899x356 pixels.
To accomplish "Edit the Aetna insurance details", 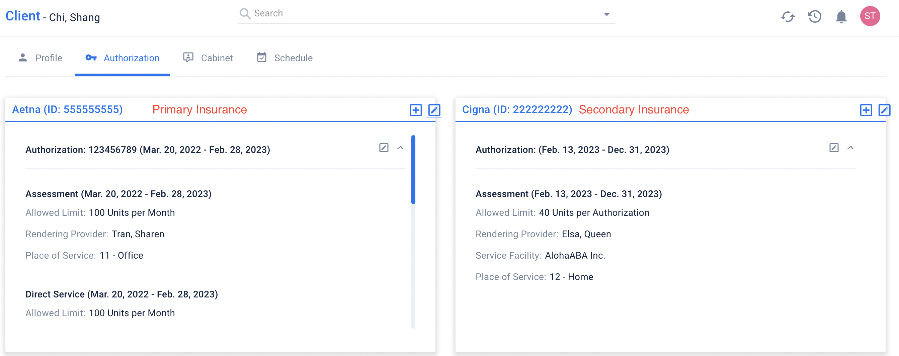I will 434,110.
